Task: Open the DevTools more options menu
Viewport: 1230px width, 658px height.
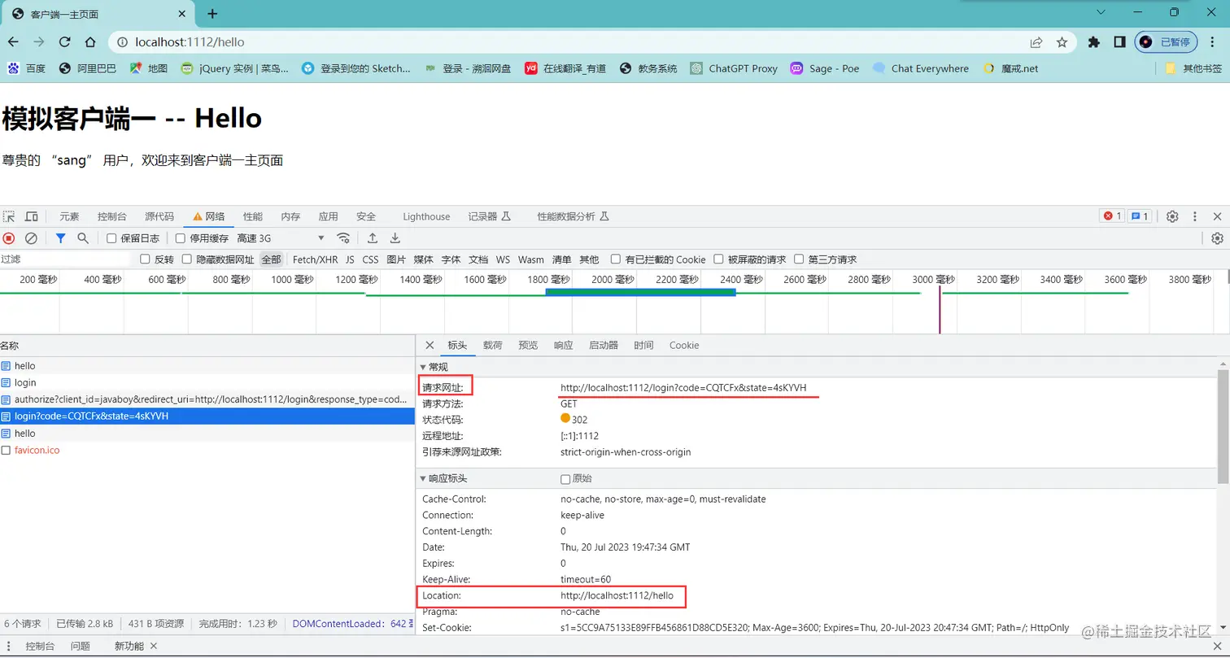Action: pyautogui.click(x=1195, y=216)
